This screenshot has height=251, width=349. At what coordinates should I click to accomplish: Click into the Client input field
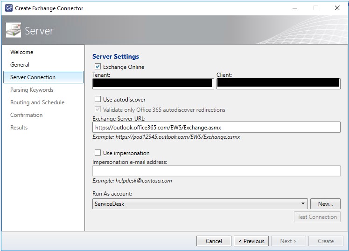(x=279, y=83)
